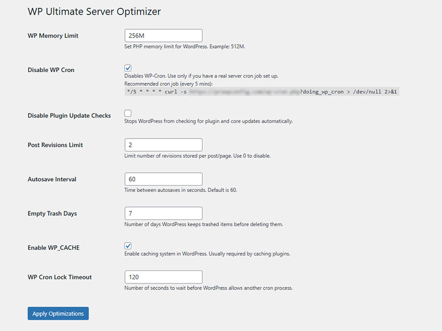Click the WP Ultimate Server Optimizer heading
This screenshot has height=331, width=442.
[94, 12]
